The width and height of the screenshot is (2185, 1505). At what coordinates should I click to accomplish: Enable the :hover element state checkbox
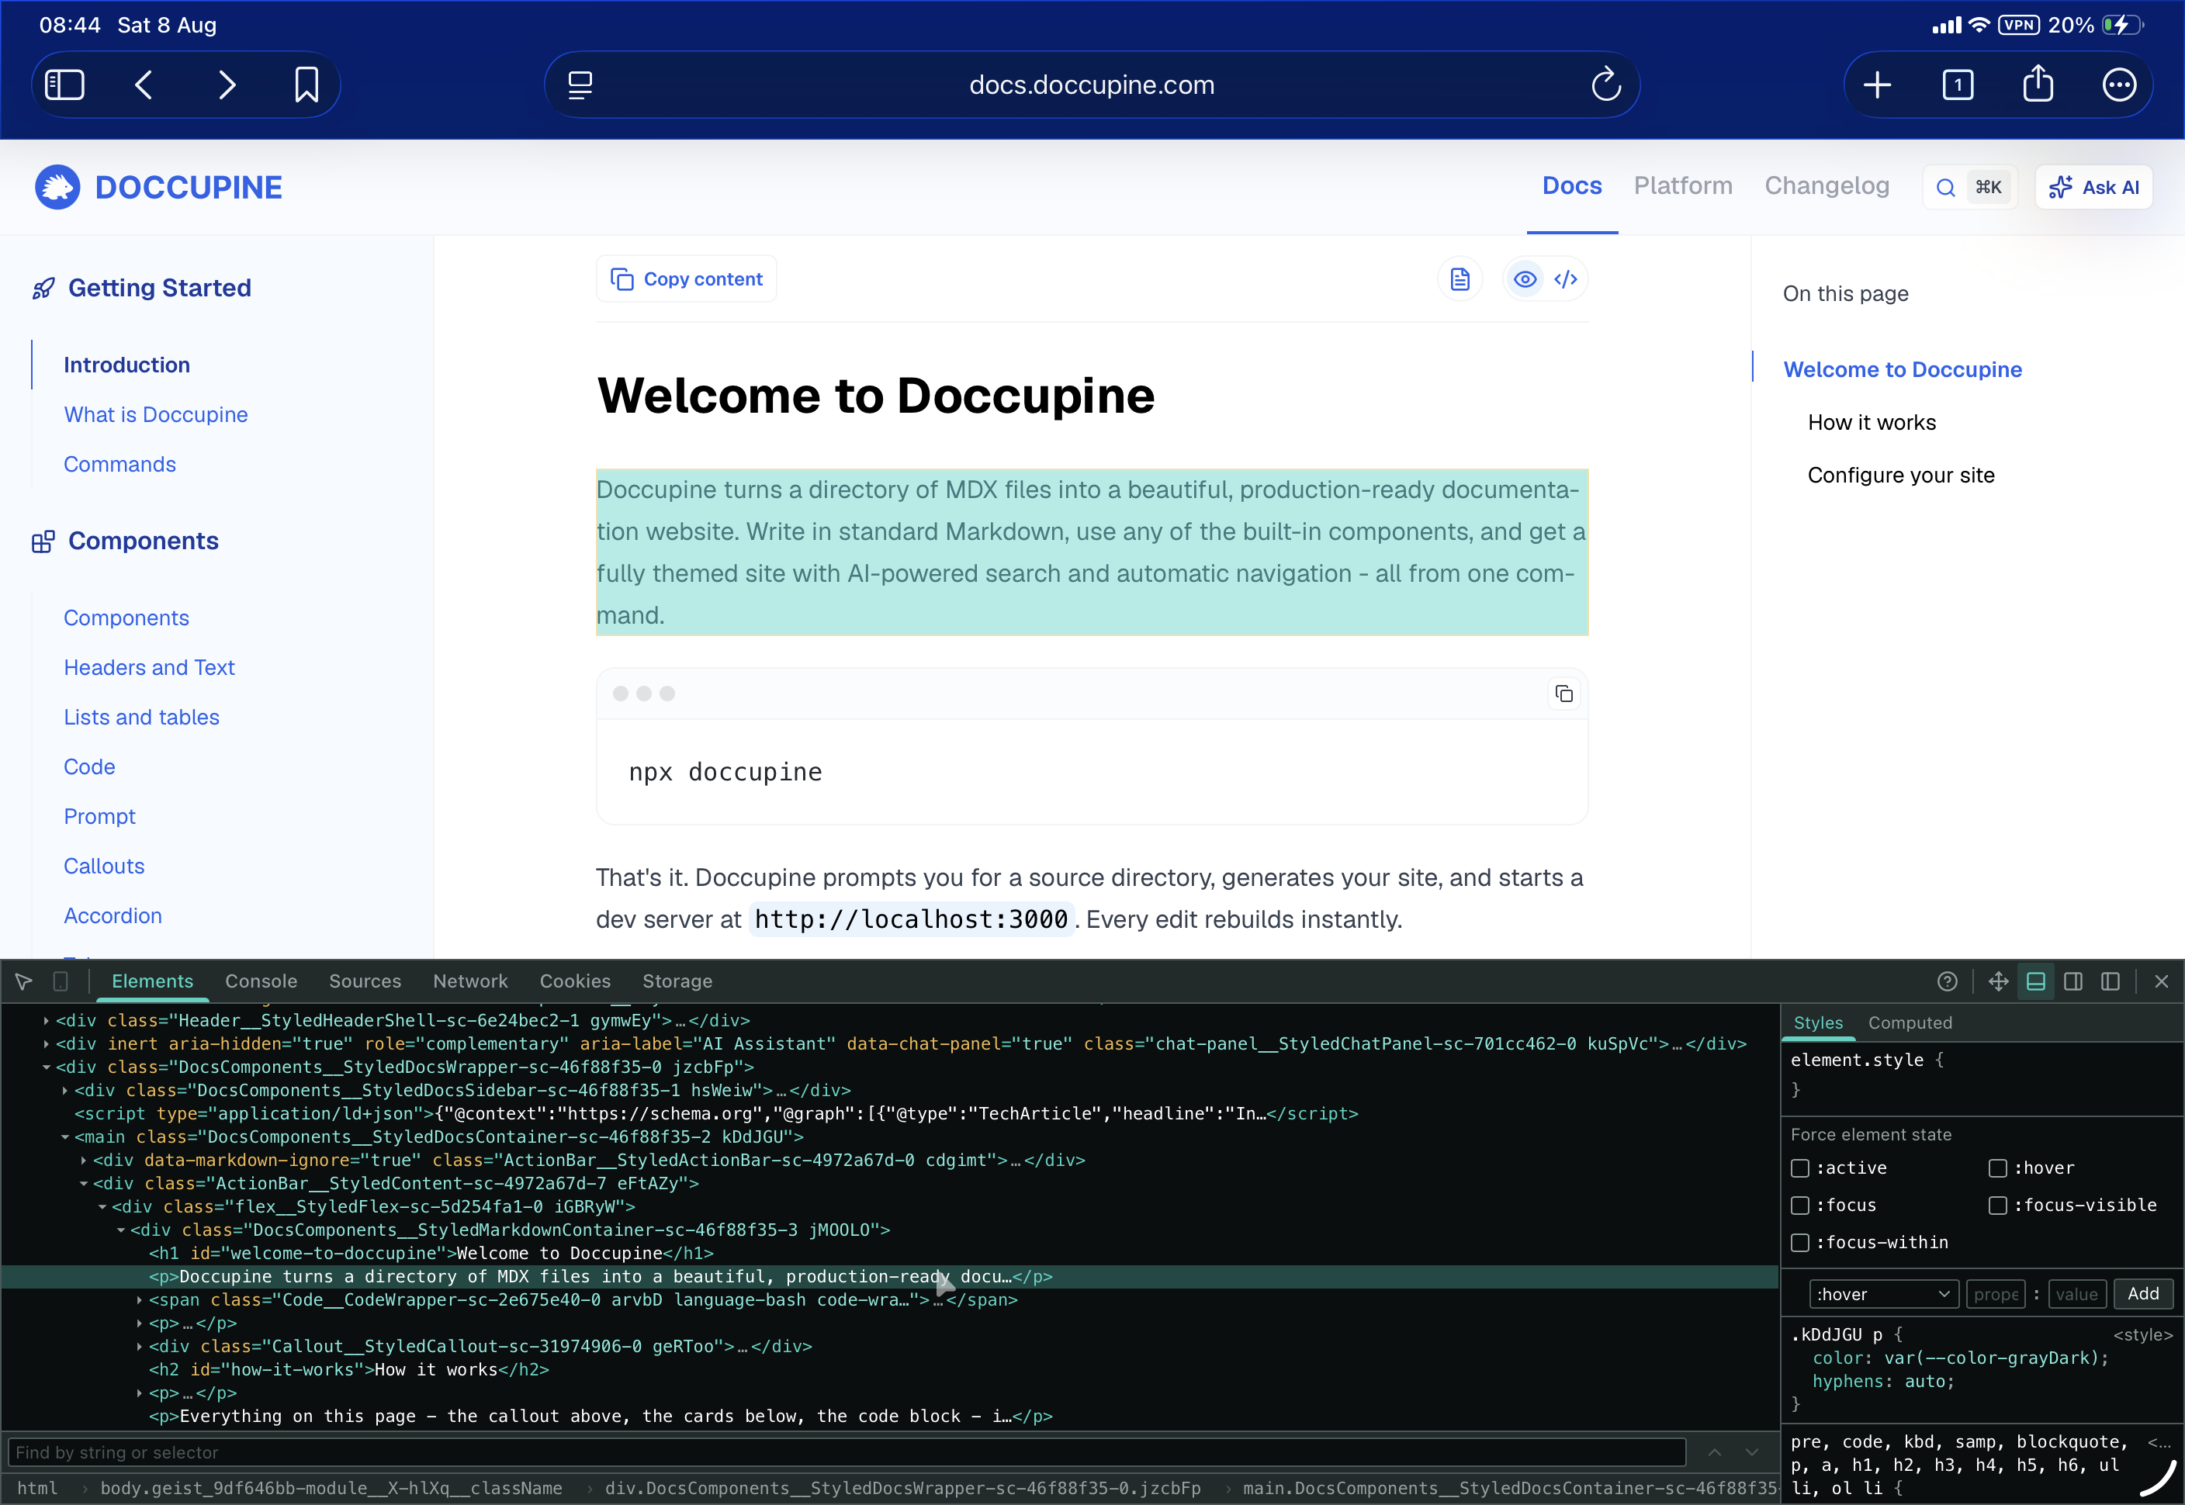(x=1997, y=1168)
